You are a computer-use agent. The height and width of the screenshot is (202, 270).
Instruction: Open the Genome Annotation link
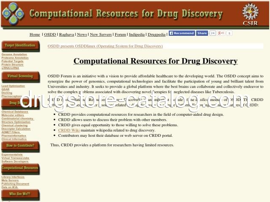(x=14, y=54)
